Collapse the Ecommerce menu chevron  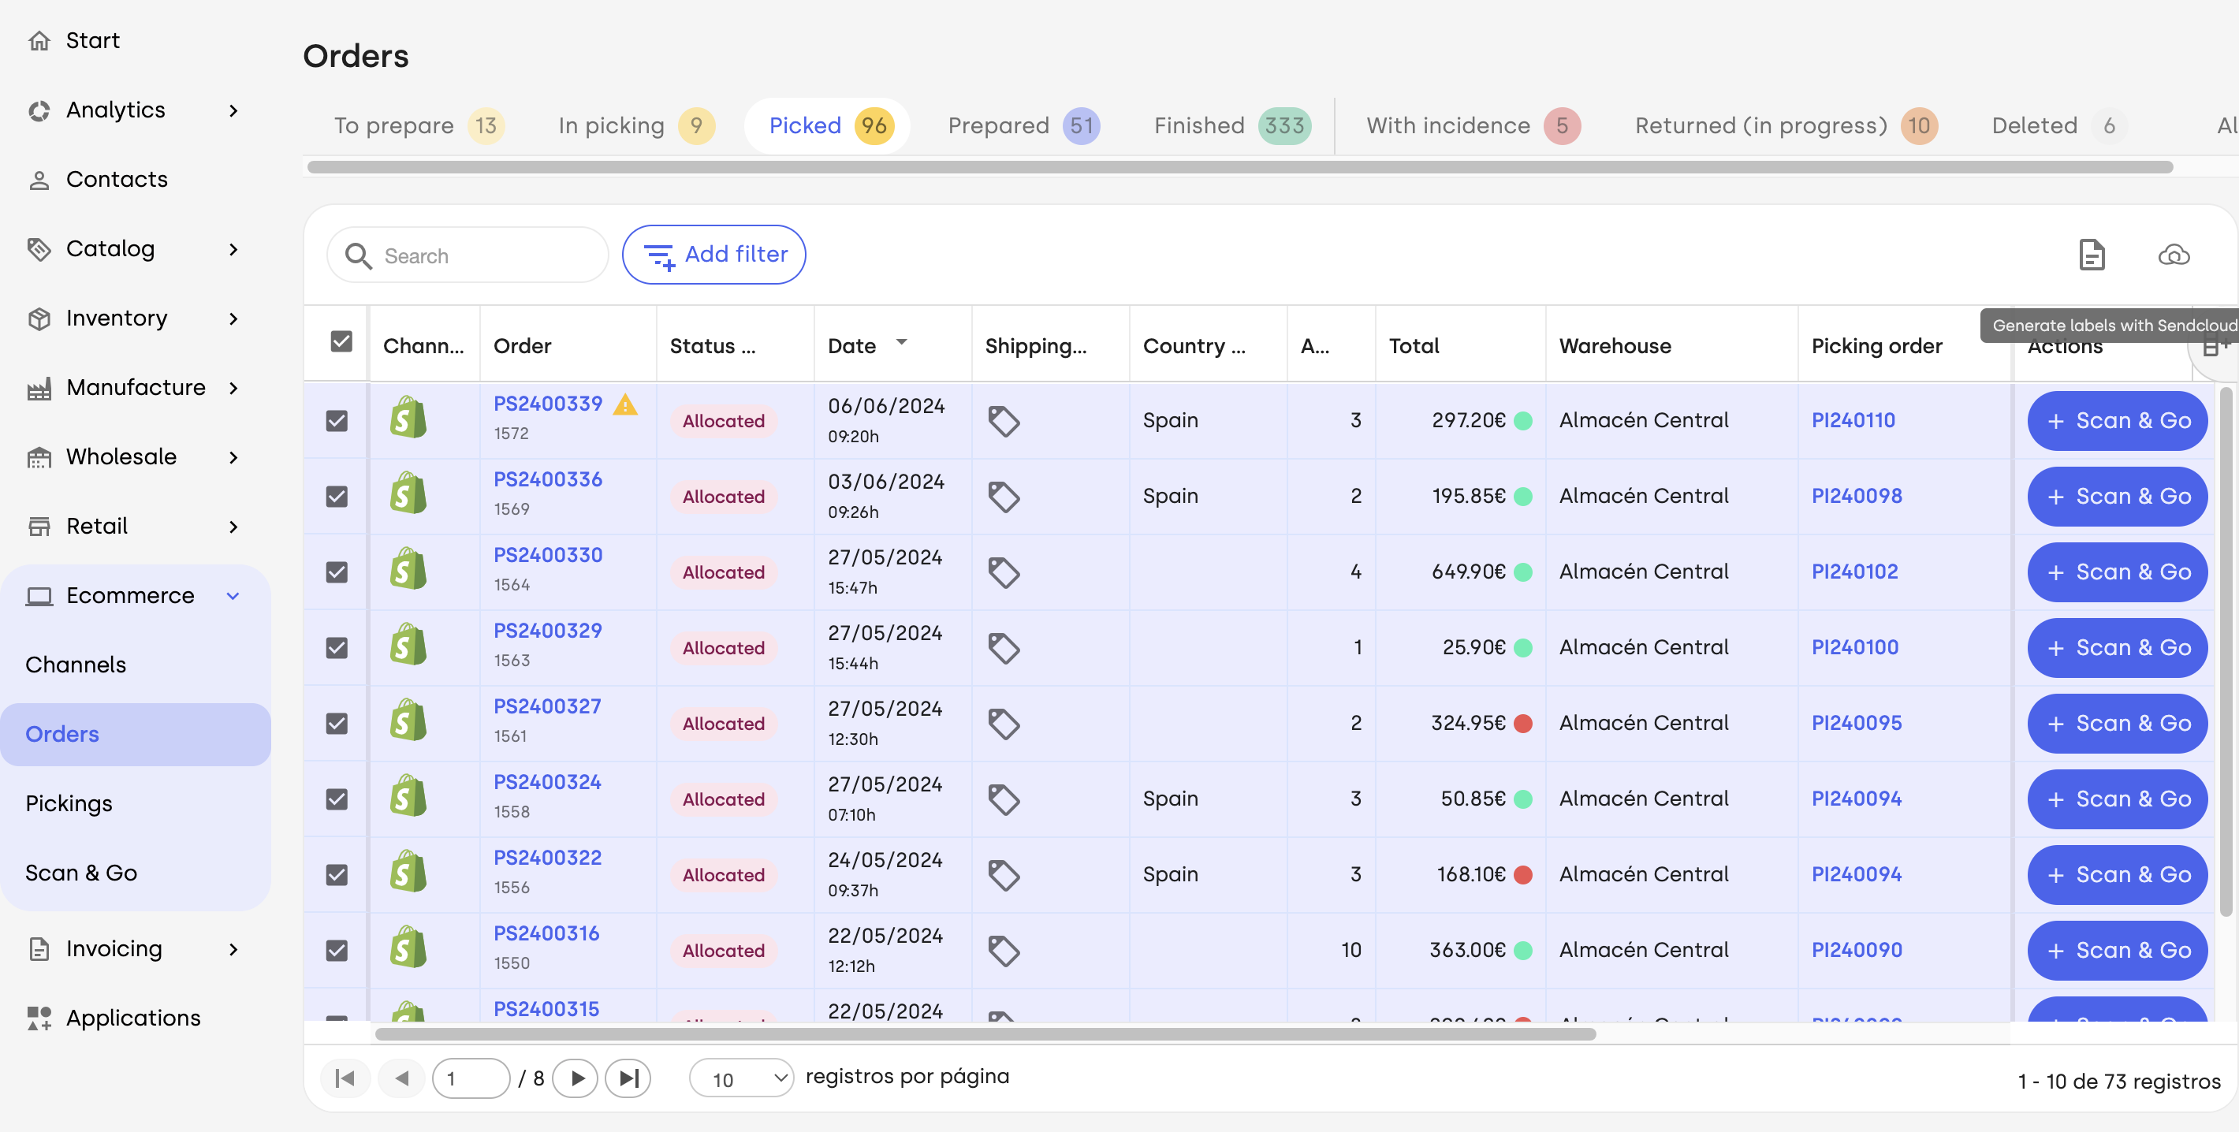coord(233,596)
